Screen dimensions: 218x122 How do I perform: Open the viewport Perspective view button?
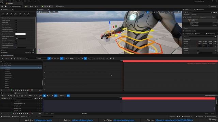click(45, 12)
